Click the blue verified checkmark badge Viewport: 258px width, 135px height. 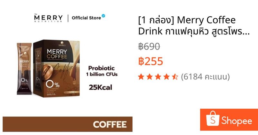(x=103, y=16)
